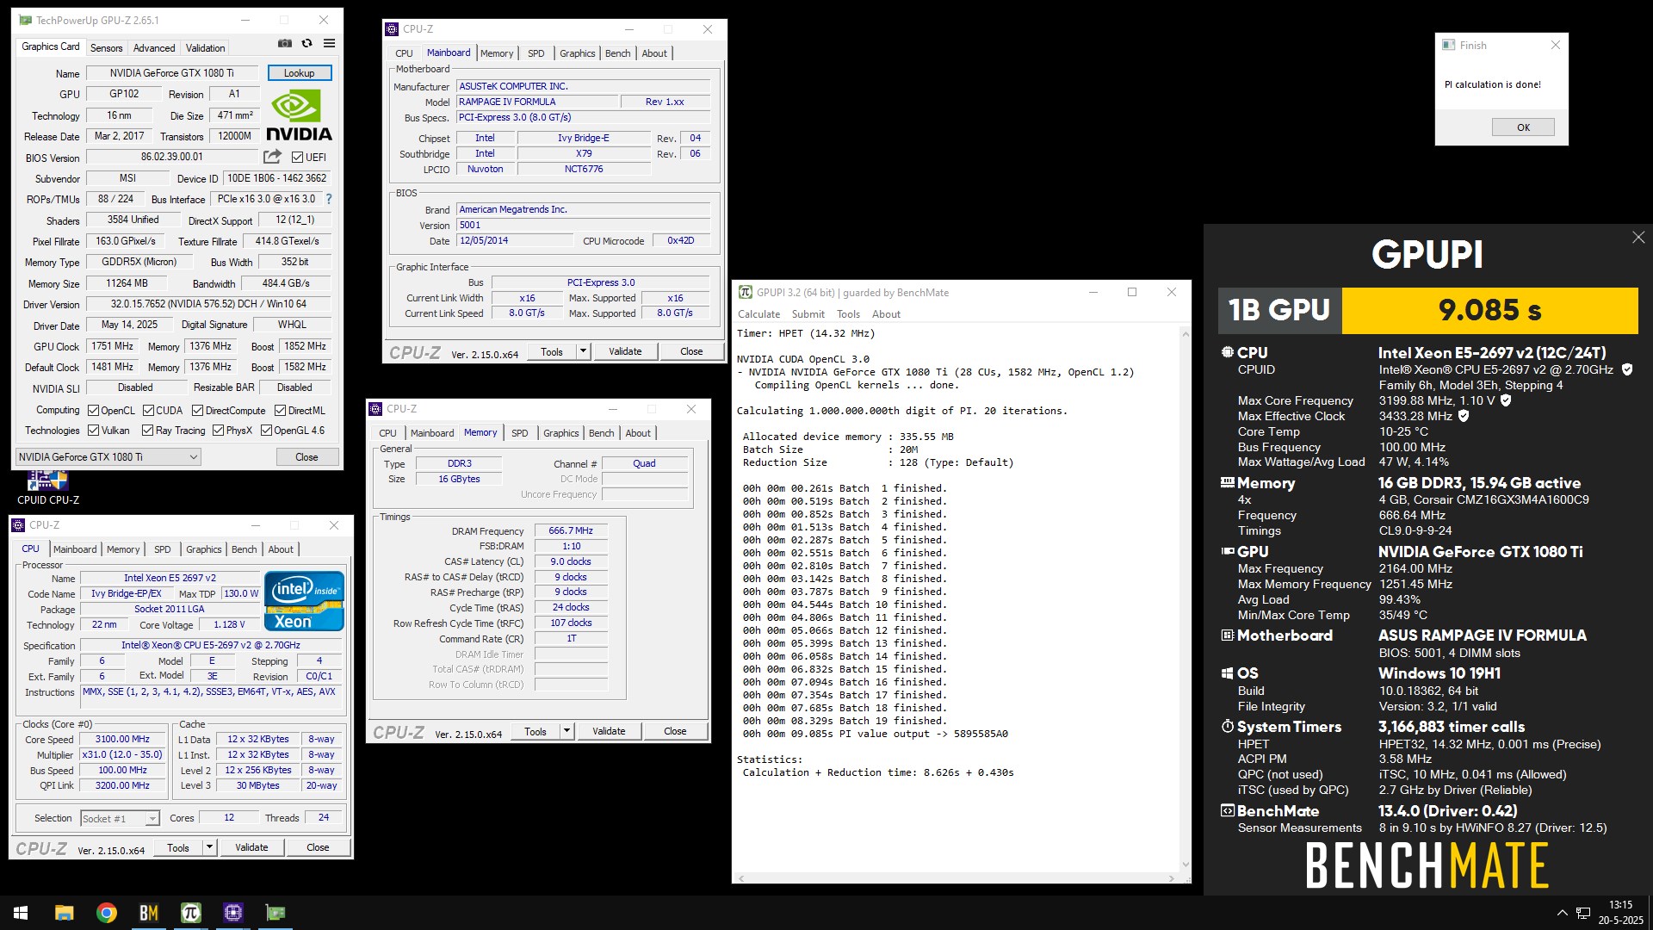Switch to the Validation tab in GPU-Z
The image size is (1653, 930).
205,48
